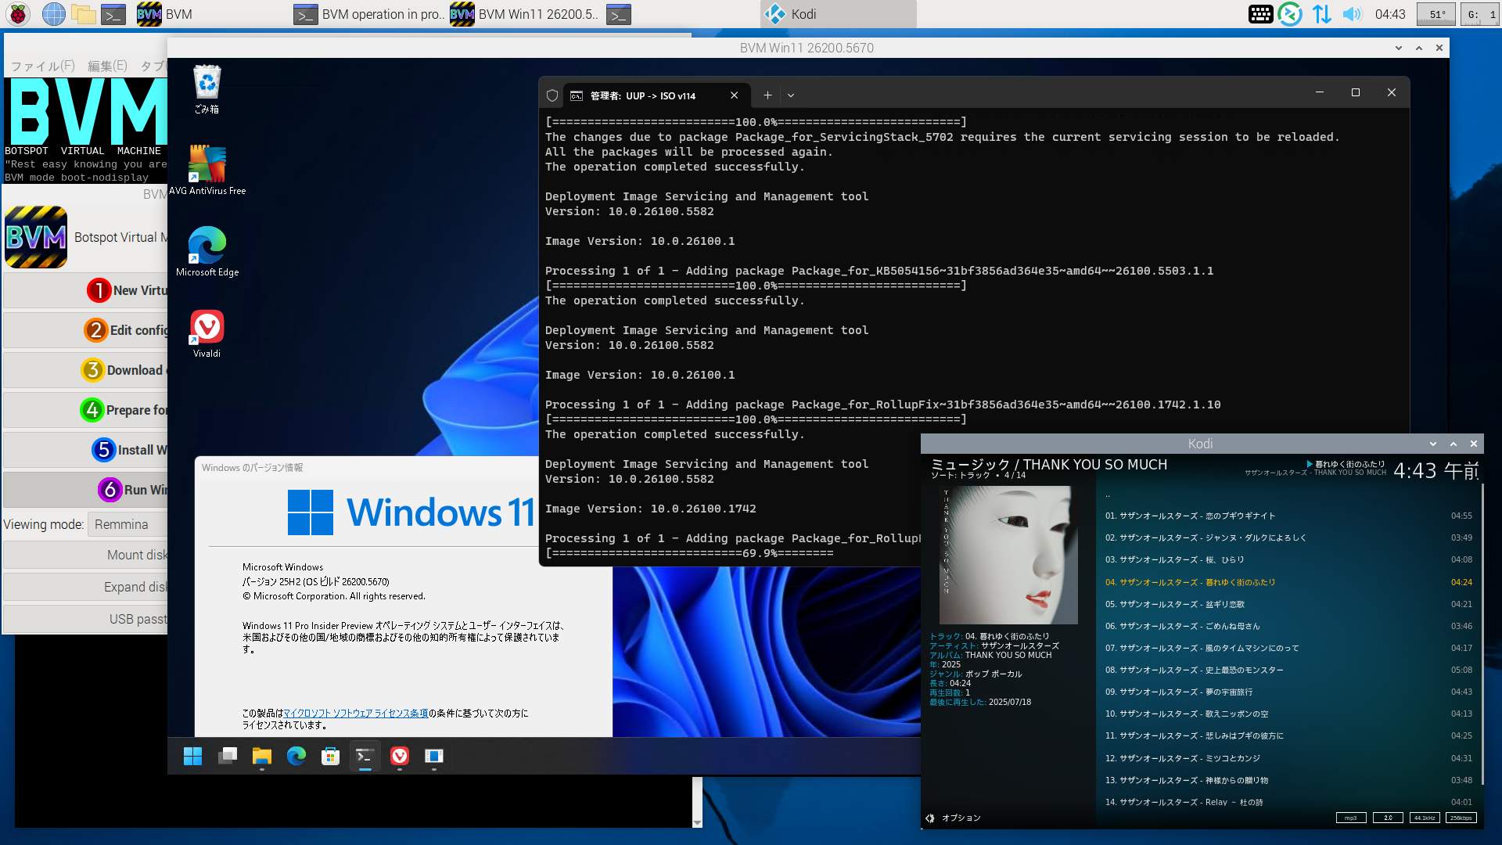
Task: Launch the web browser globe icon
Action: tap(53, 13)
